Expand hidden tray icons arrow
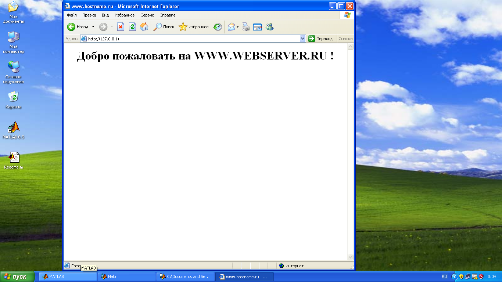The height and width of the screenshot is (282, 502). (x=455, y=276)
